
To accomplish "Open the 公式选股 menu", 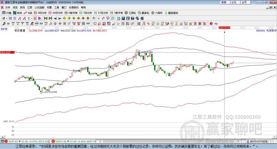I will 39,7.
